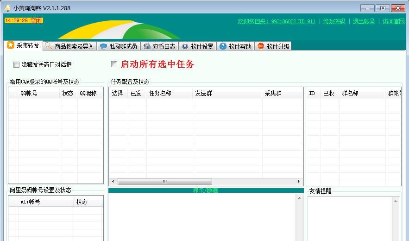Click the yellow bird app icon in title bar
This screenshot has height=241, width=409.
[x=7, y=8]
